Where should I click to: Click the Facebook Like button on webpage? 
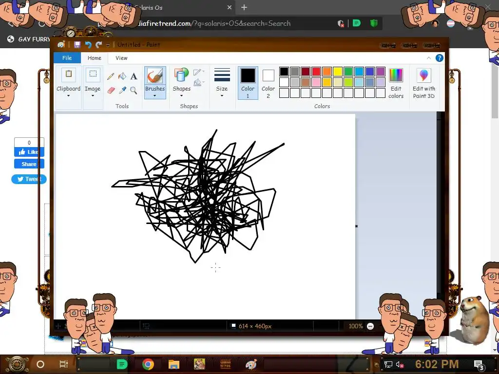click(x=29, y=152)
